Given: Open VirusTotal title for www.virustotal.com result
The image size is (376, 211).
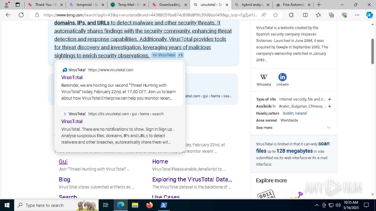Looking at the screenshot, I should coord(72,77).
